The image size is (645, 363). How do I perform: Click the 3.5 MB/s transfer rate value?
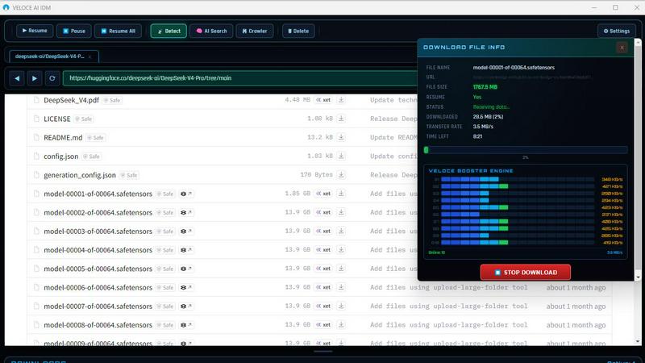click(483, 127)
